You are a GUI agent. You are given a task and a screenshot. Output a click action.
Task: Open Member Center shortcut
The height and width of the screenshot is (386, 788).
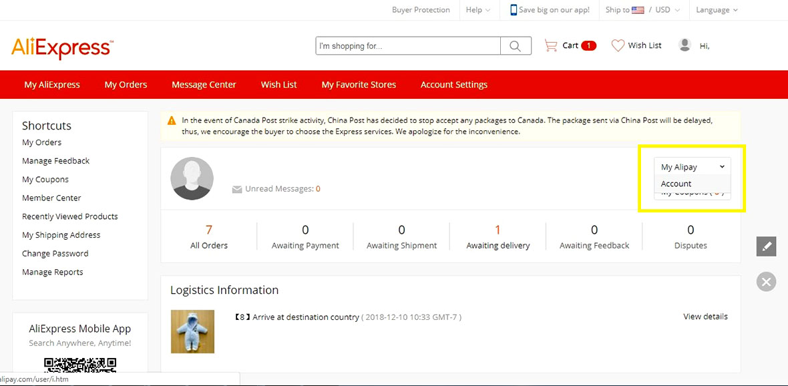tap(51, 198)
